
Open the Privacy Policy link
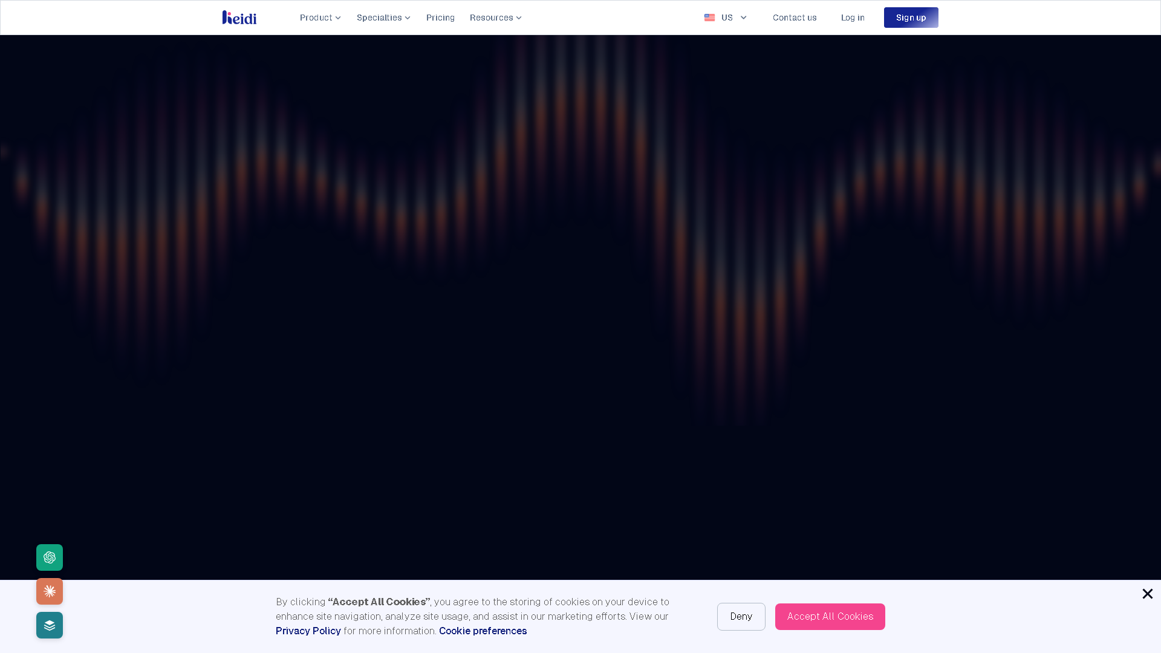pyautogui.click(x=308, y=631)
